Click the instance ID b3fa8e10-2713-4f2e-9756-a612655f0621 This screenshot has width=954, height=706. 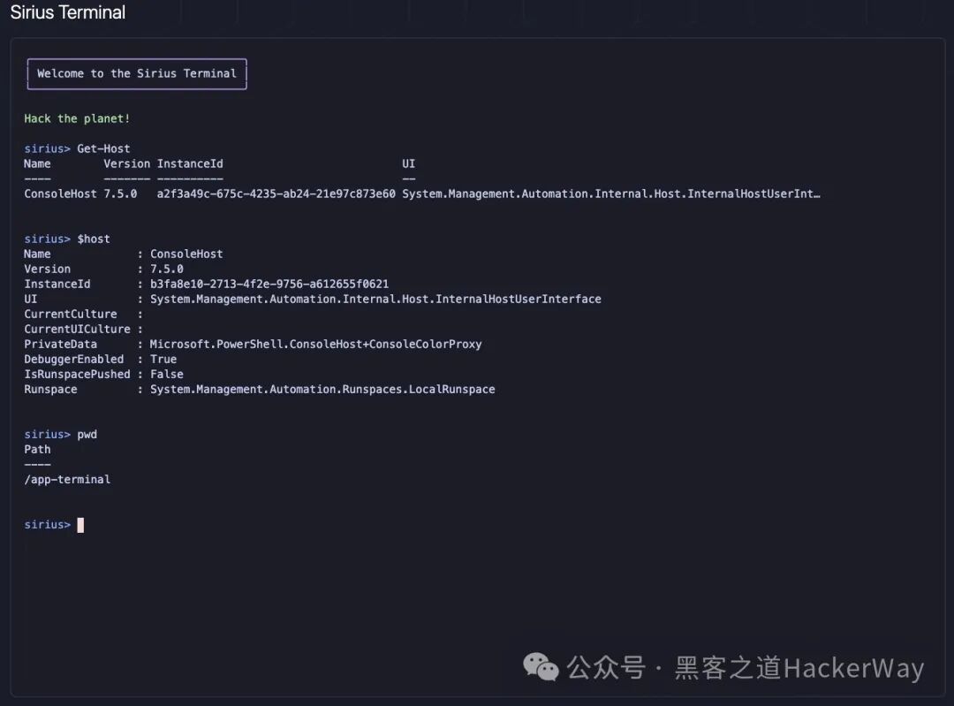(x=269, y=285)
